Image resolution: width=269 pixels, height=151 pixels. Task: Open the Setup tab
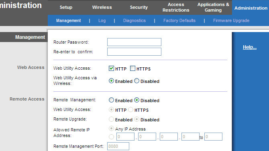click(66, 7)
